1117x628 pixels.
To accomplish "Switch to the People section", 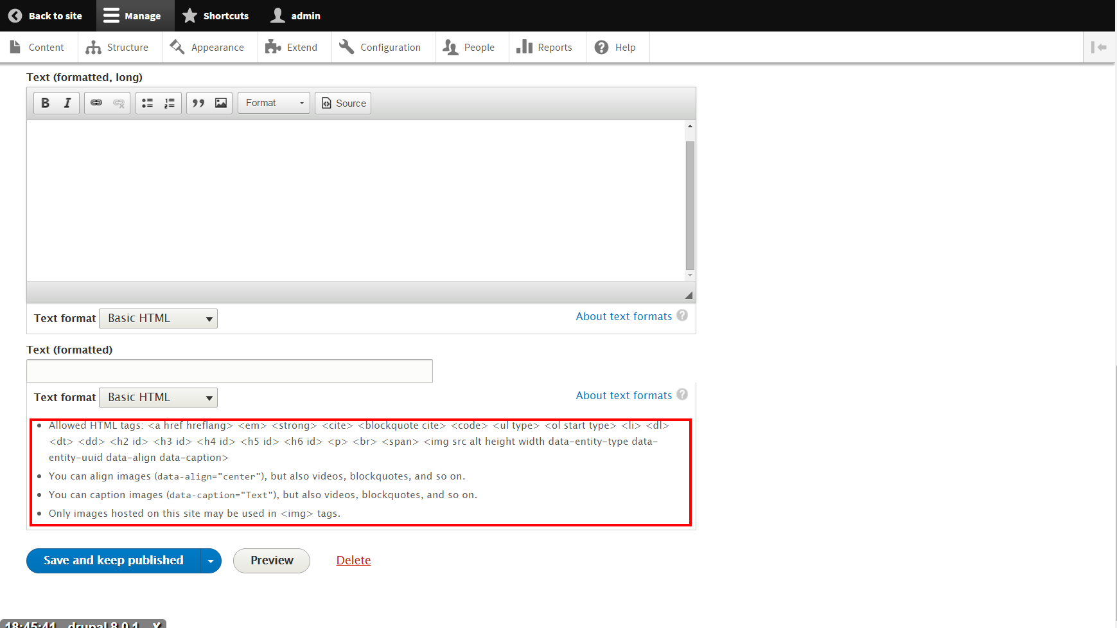I will (x=471, y=47).
